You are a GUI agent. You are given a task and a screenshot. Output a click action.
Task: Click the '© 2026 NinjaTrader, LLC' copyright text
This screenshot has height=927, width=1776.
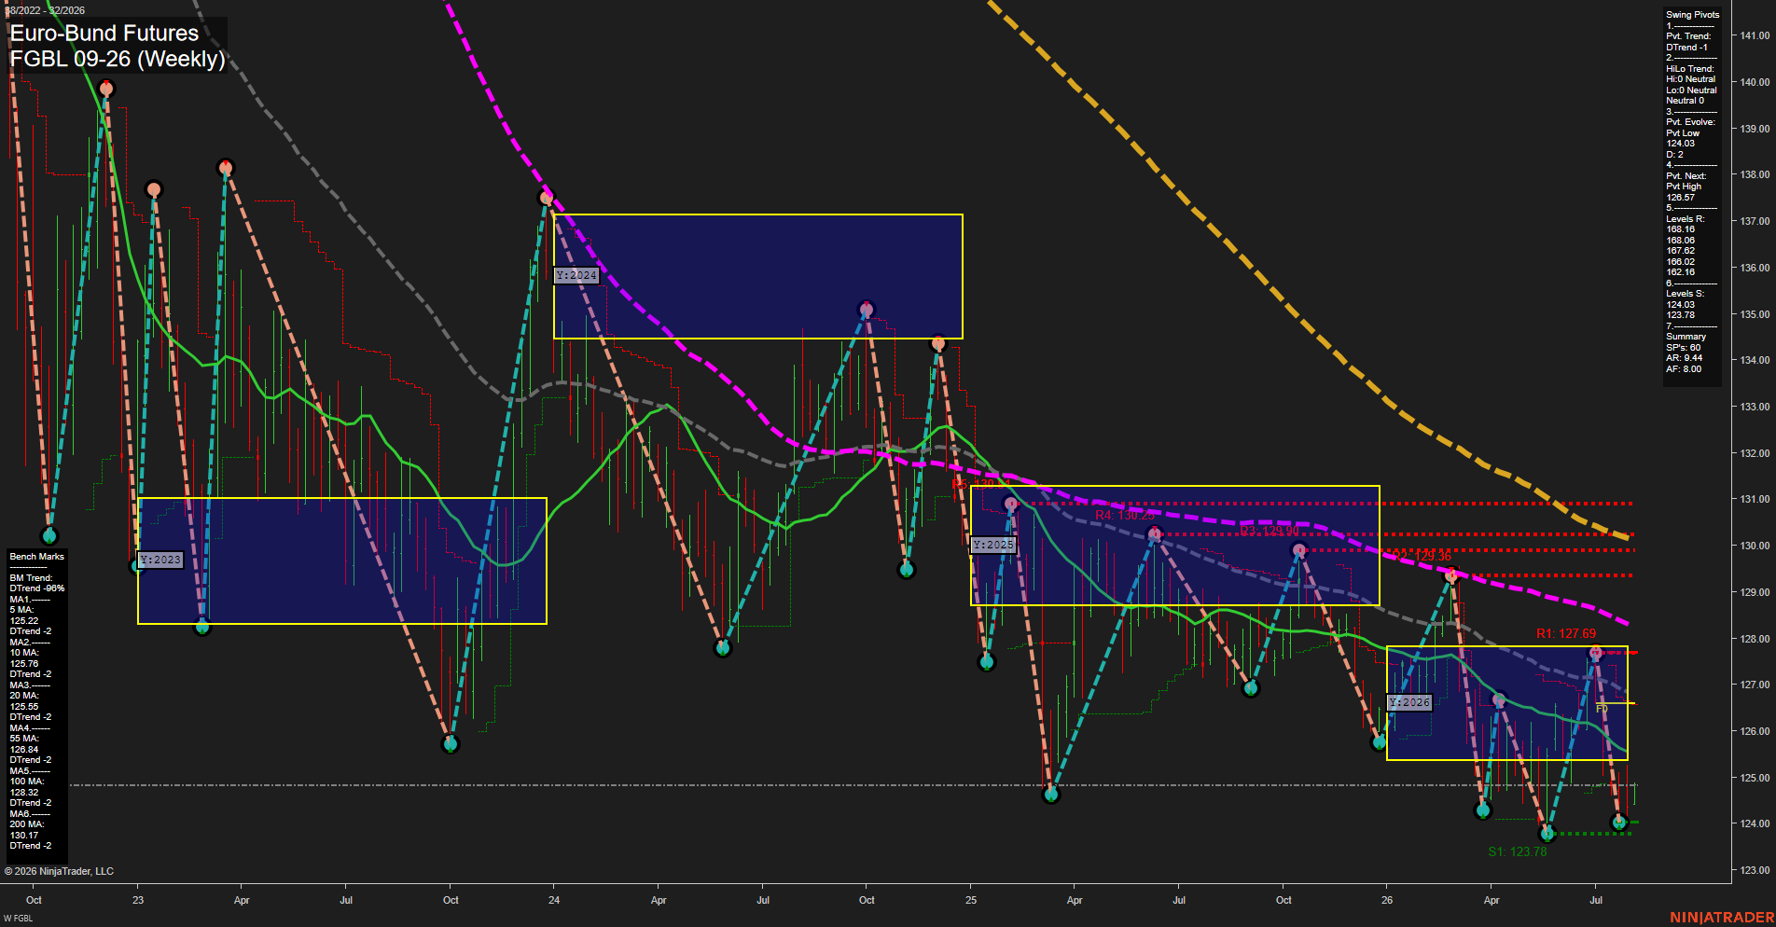pyautogui.click(x=59, y=871)
